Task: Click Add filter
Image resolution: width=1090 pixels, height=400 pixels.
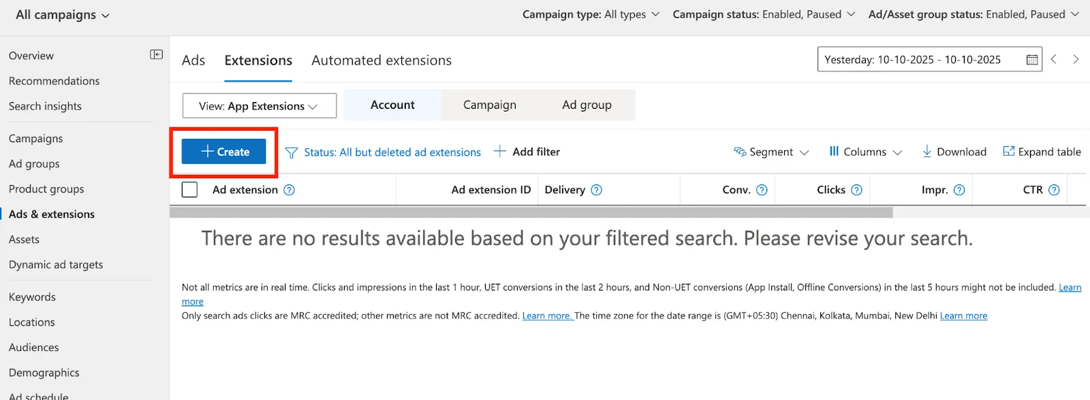Action: 527,152
